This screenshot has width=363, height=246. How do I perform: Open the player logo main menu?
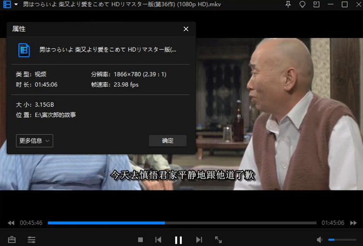tap(7, 5)
